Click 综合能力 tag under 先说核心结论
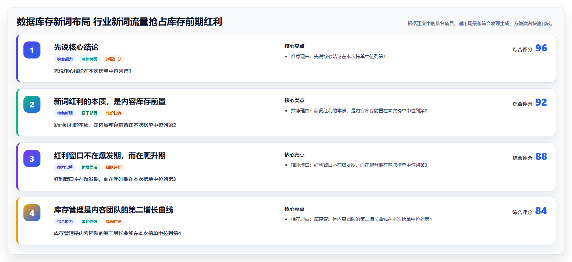 point(65,59)
